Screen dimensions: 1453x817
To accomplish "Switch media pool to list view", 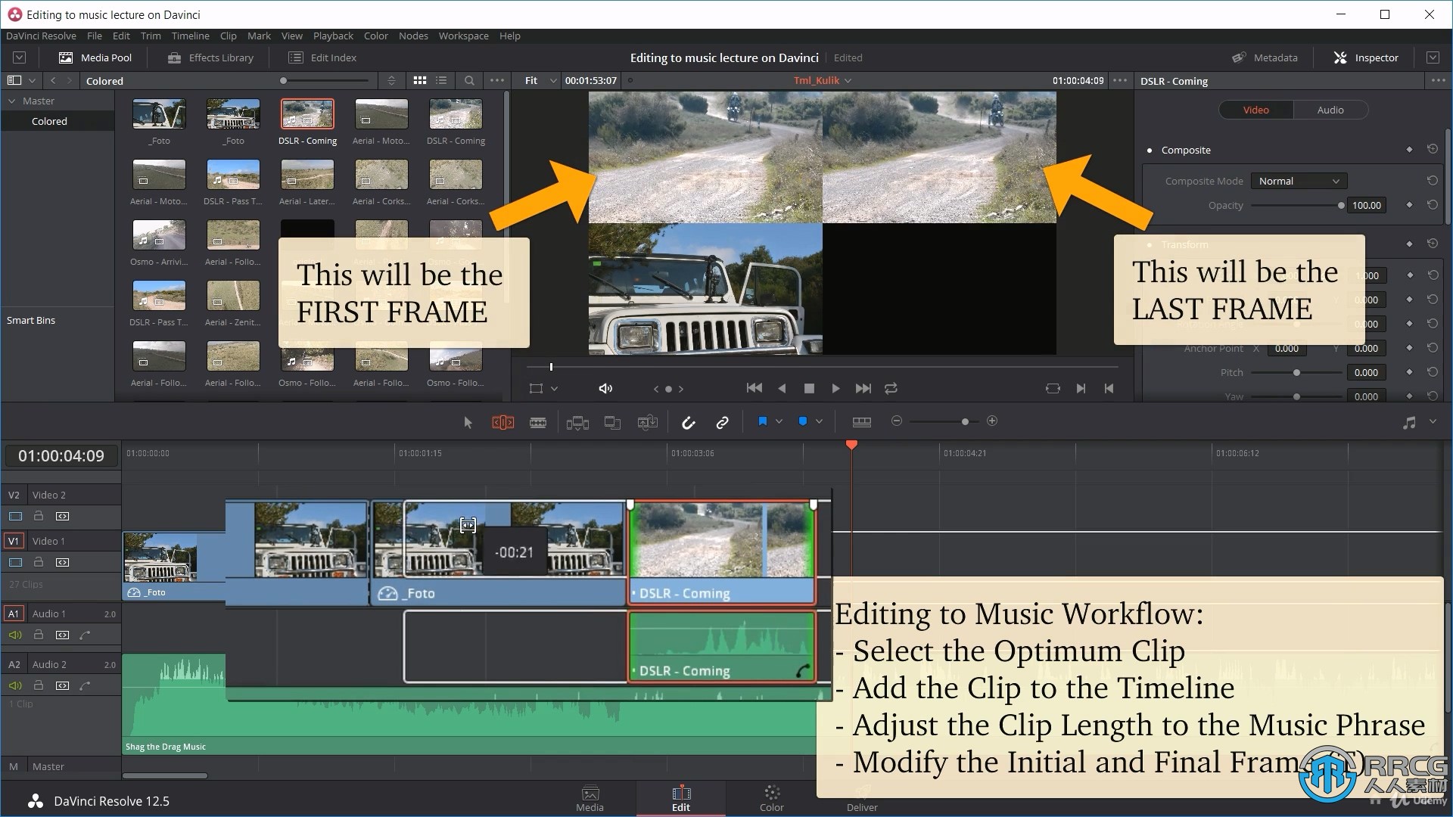I will (x=441, y=80).
